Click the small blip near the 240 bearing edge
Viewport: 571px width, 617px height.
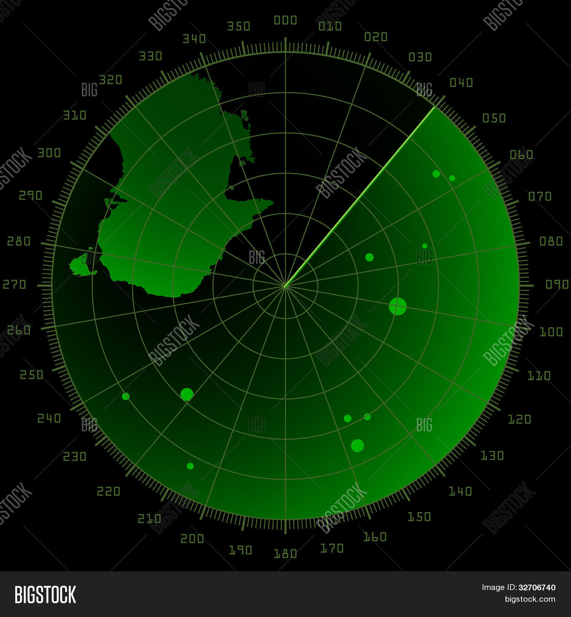pyautogui.click(x=126, y=396)
